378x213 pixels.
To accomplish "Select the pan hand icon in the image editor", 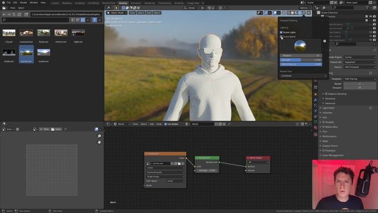I will pos(99,142).
